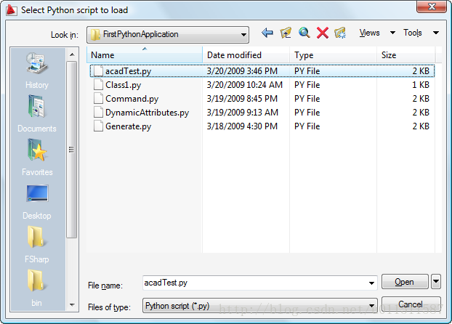452x324 pixels.
Task: Create a new folder icon
Action: [x=340, y=33]
